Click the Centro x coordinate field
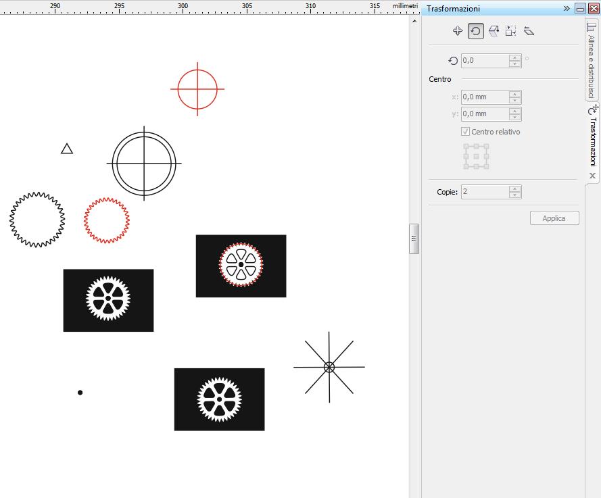This screenshot has height=498, width=601. (485, 97)
